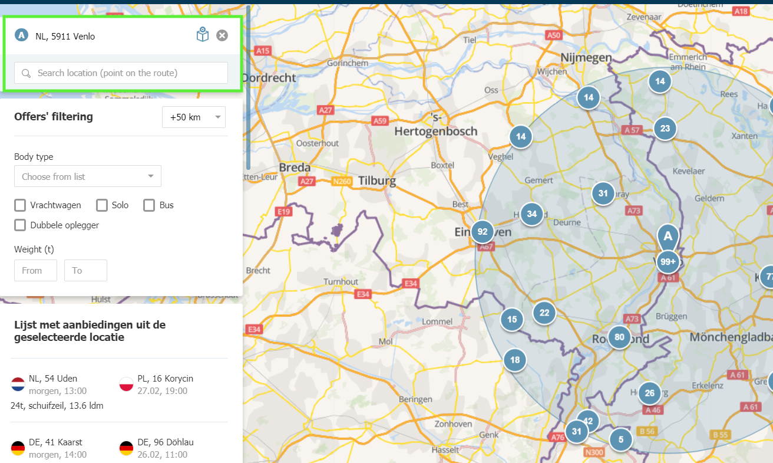Enable the Vrachtwagen checkbox
The width and height of the screenshot is (773, 463).
tap(20, 205)
